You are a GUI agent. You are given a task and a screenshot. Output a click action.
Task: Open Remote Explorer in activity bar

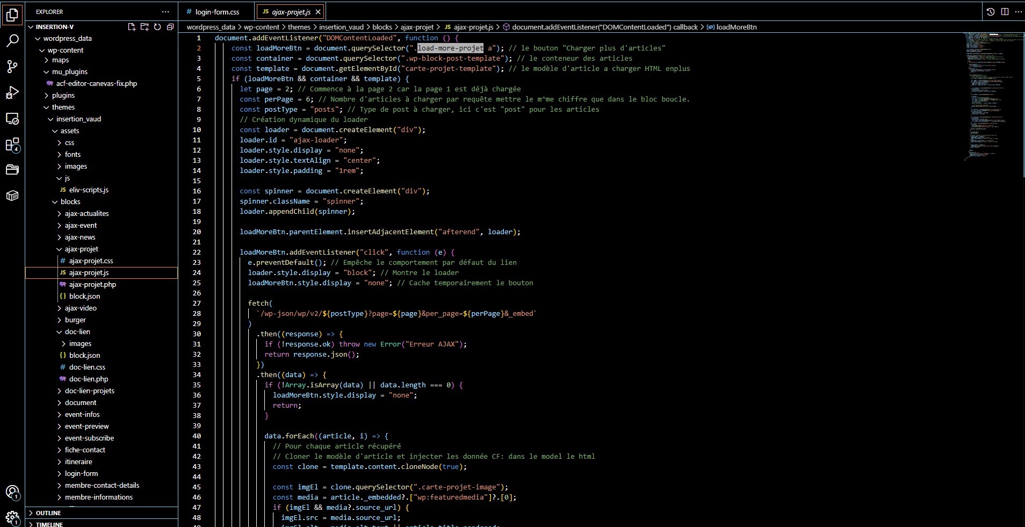coord(12,119)
